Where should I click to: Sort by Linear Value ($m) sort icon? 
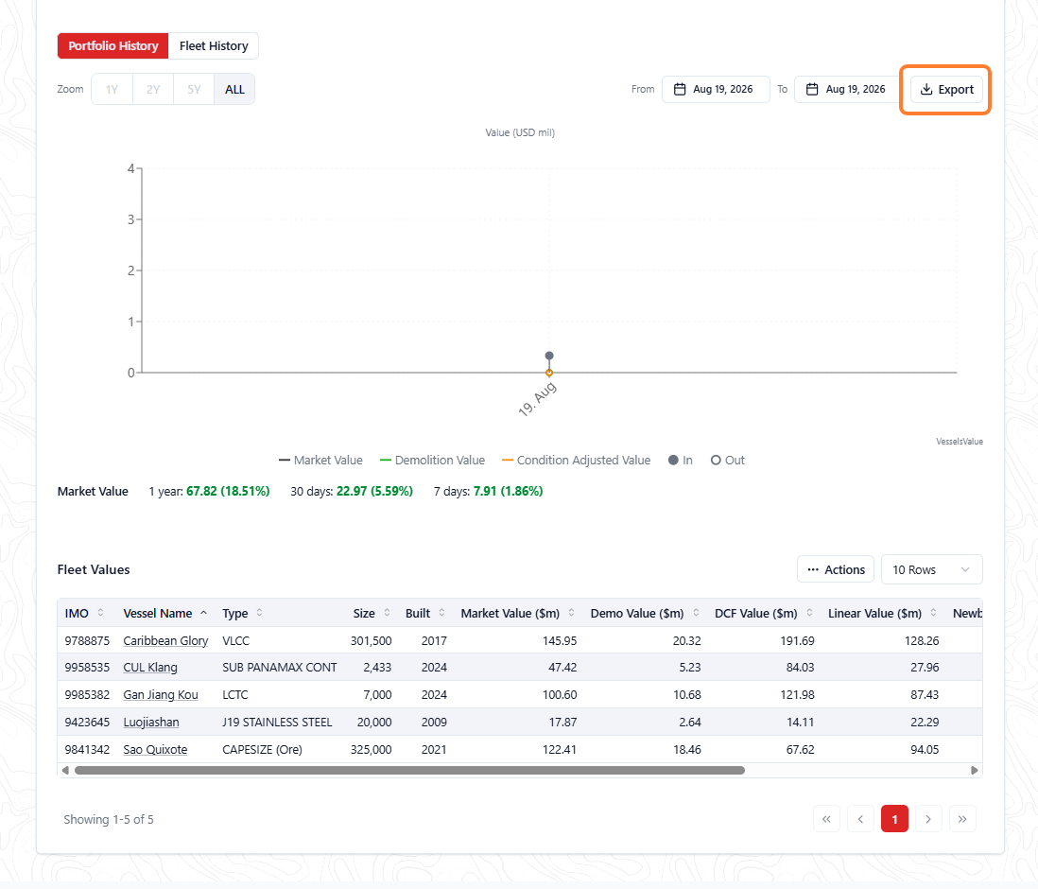(x=933, y=613)
